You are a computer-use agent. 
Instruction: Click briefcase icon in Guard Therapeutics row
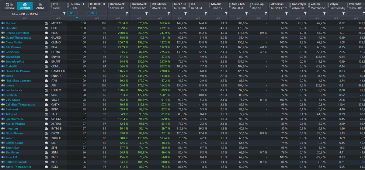click(x=46, y=38)
